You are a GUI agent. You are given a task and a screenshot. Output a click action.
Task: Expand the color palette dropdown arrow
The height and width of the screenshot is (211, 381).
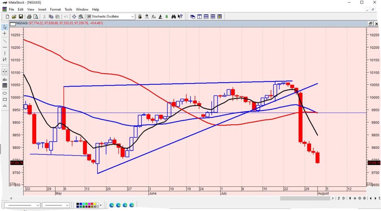click(100, 205)
